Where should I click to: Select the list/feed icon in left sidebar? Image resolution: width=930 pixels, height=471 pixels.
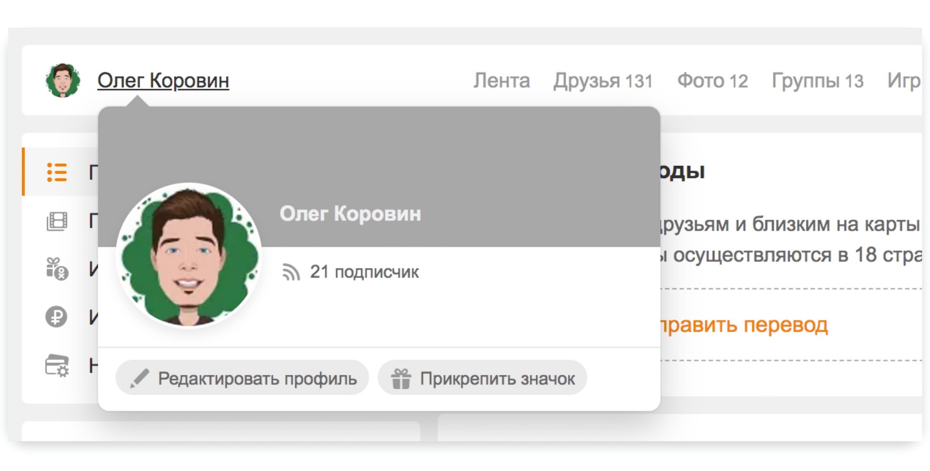coord(57,173)
